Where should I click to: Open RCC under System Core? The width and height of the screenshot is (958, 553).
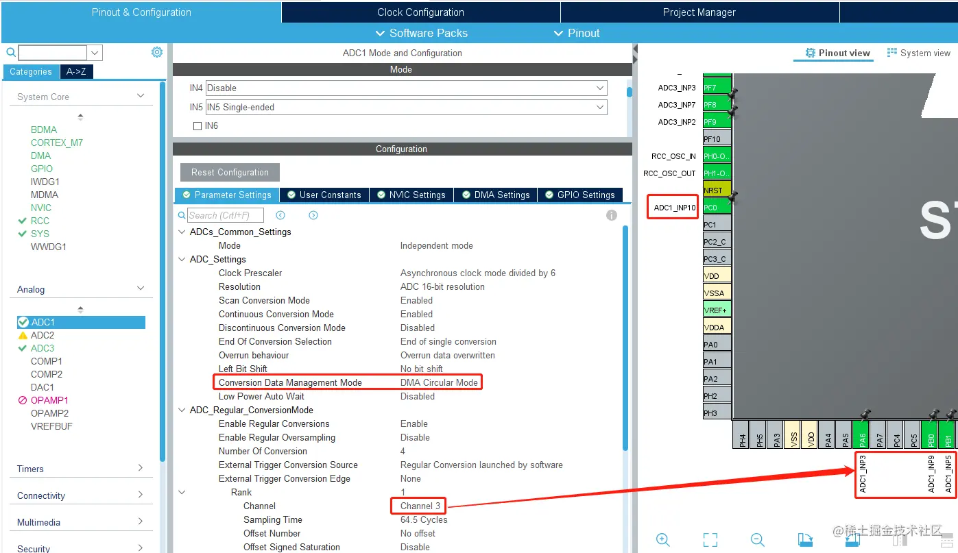click(40, 221)
